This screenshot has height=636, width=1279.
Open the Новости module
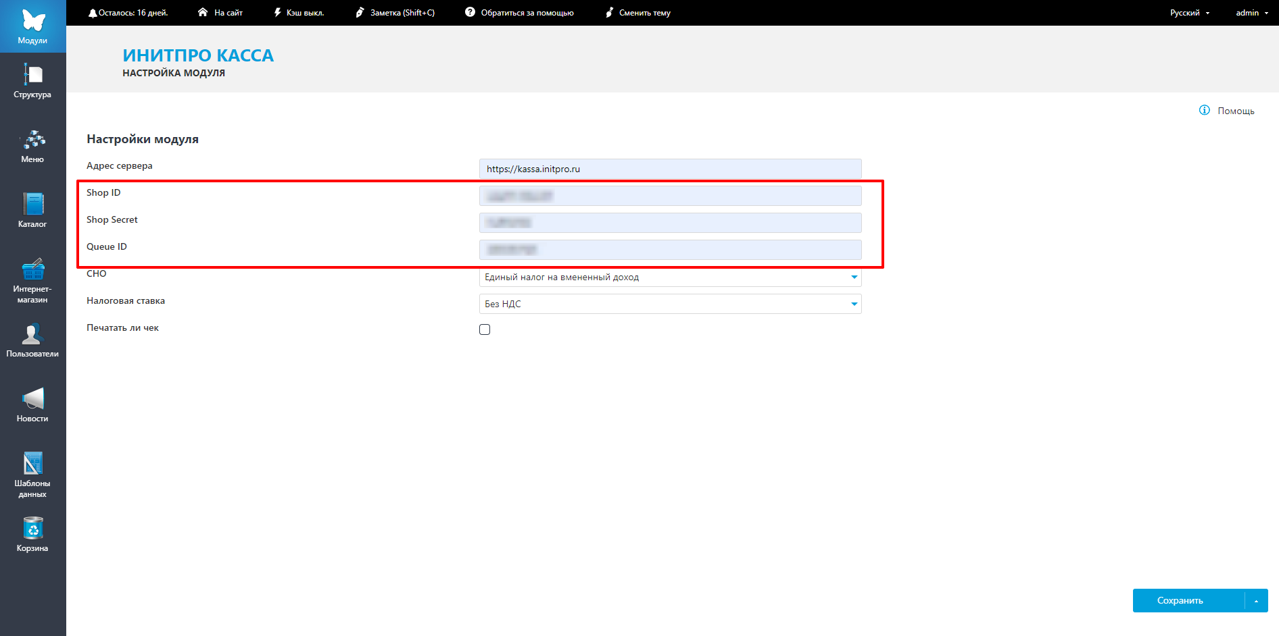(x=32, y=406)
